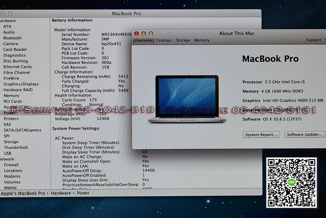
Task: Select SAS in the sidebar
Action: coord(7,125)
